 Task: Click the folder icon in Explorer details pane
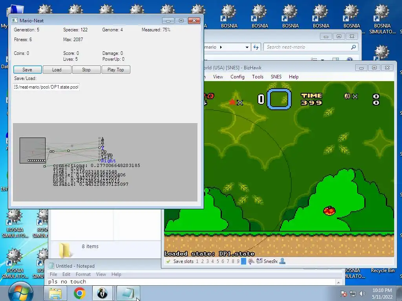click(65, 250)
